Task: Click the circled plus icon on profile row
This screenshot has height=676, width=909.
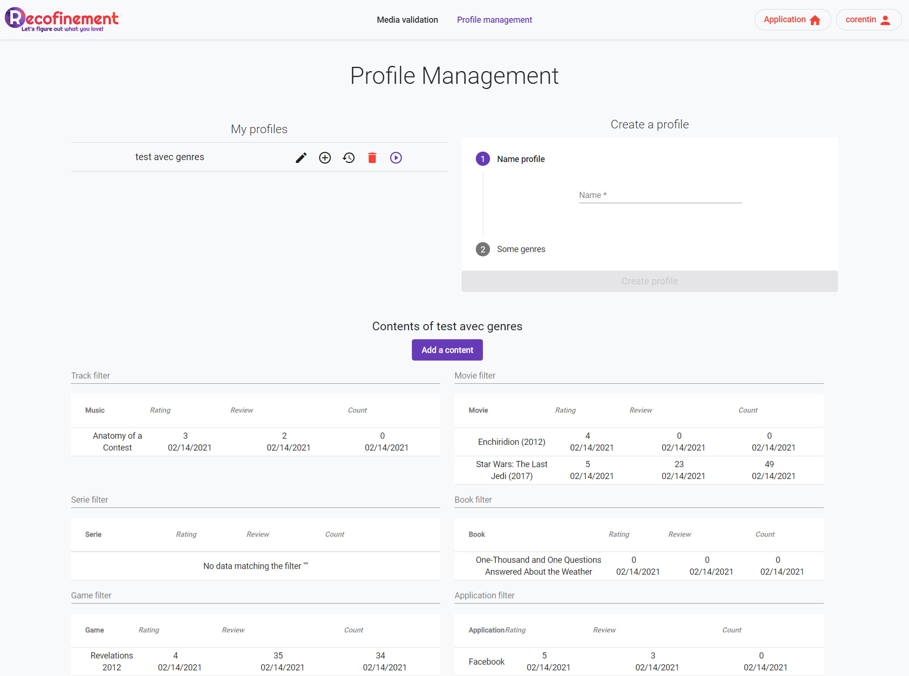Action: (325, 158)
